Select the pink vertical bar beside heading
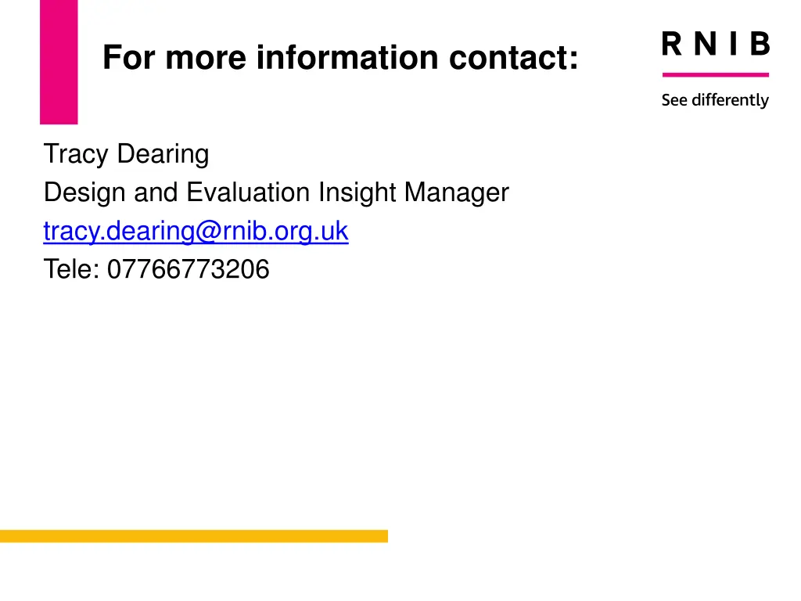This screenshot has width=801, height=601. [x=59, y=62]
